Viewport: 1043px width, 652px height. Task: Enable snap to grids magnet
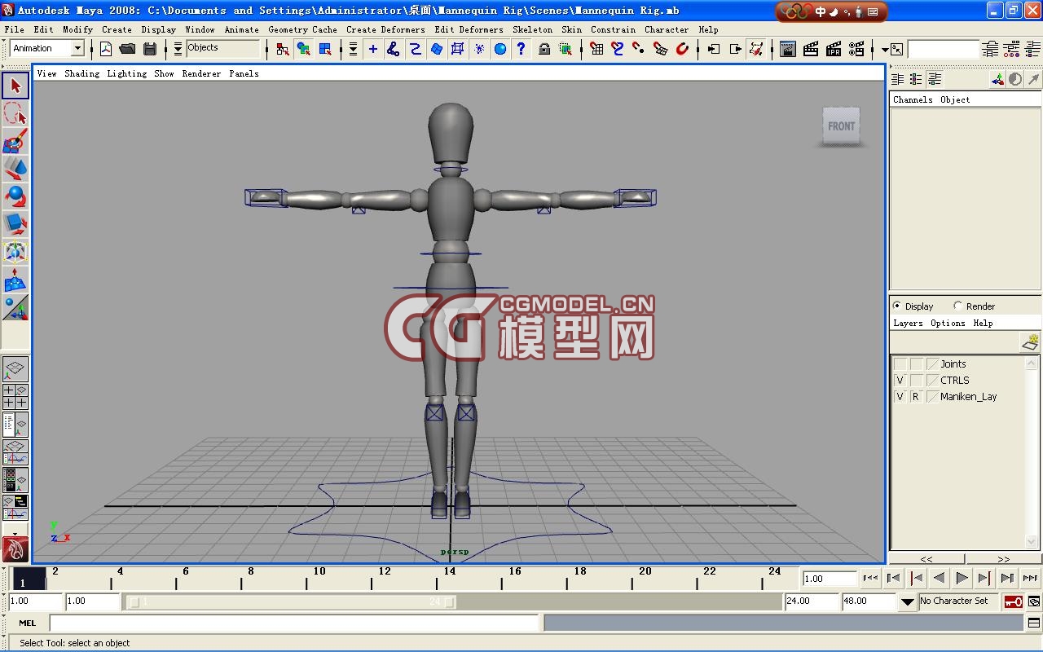click(596, 49)
